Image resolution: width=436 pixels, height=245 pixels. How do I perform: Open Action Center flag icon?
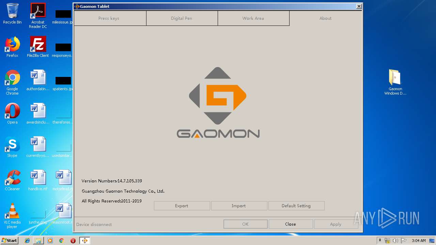point(403,241)
